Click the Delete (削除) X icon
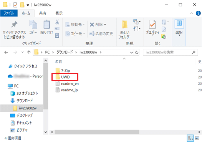 92,25
